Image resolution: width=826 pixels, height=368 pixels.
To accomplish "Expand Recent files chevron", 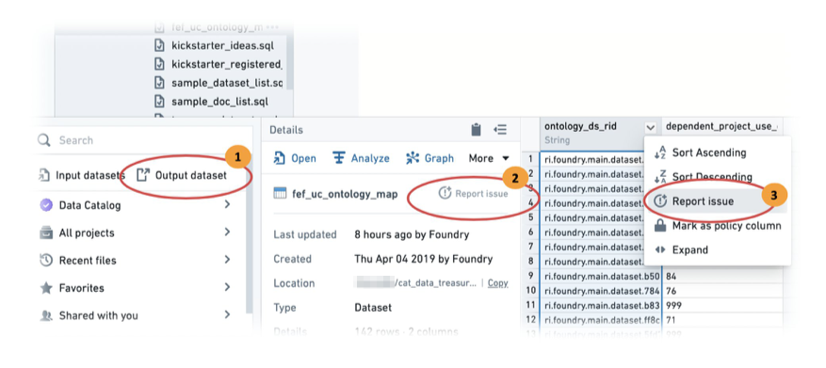I will [x=227, y=260].
